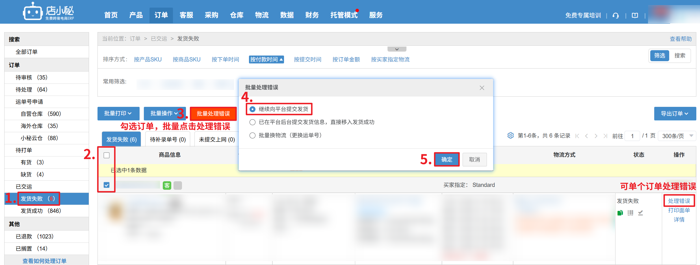Click the barcode icon in status column
This screenshot has height=265, width=700.
[x=630, y=213]
